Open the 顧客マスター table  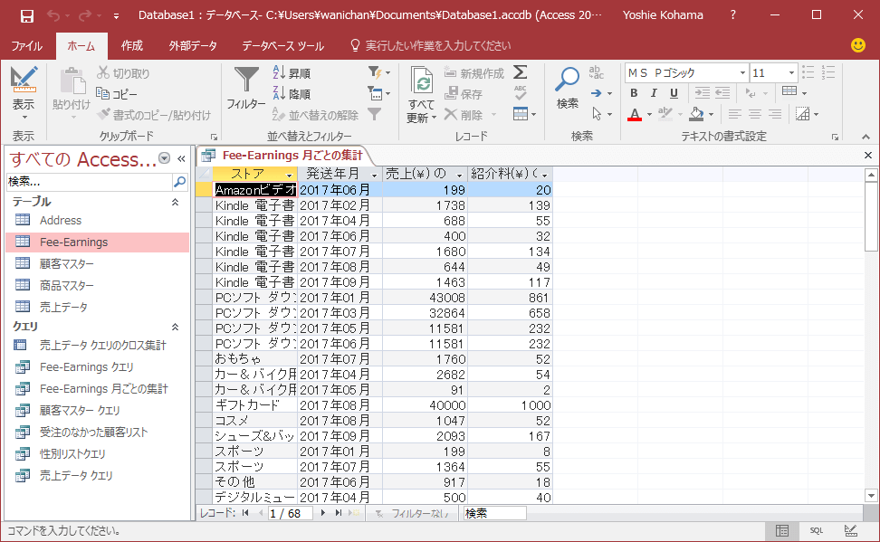coord(66,263)
